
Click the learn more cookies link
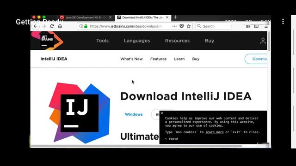pyautogui.click(x=215, y=132)
